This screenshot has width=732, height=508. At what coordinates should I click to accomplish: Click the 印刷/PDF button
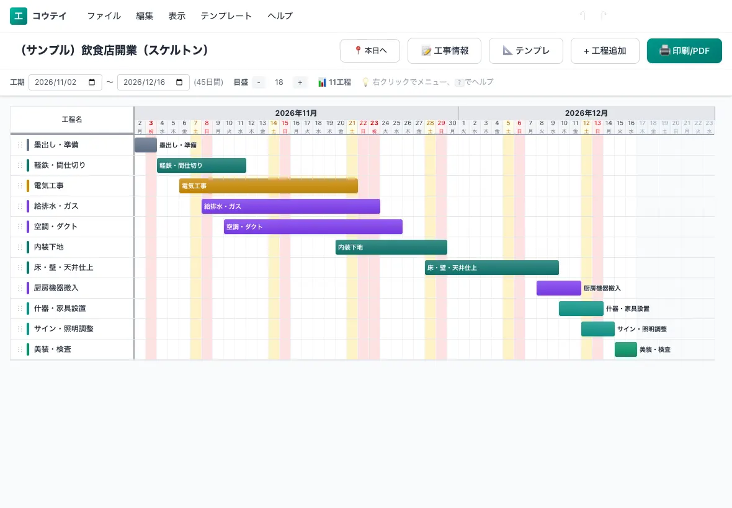point(684,51)
